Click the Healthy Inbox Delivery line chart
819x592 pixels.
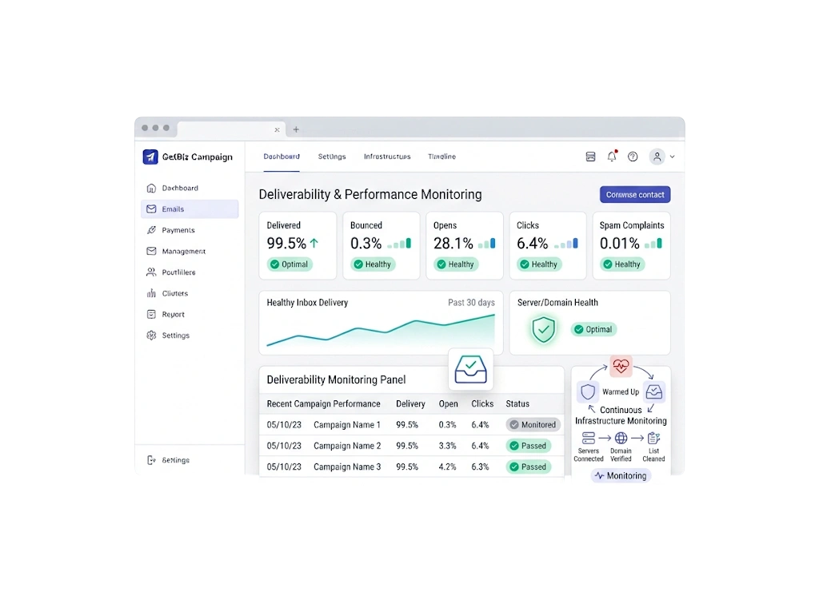coord(381,331)
